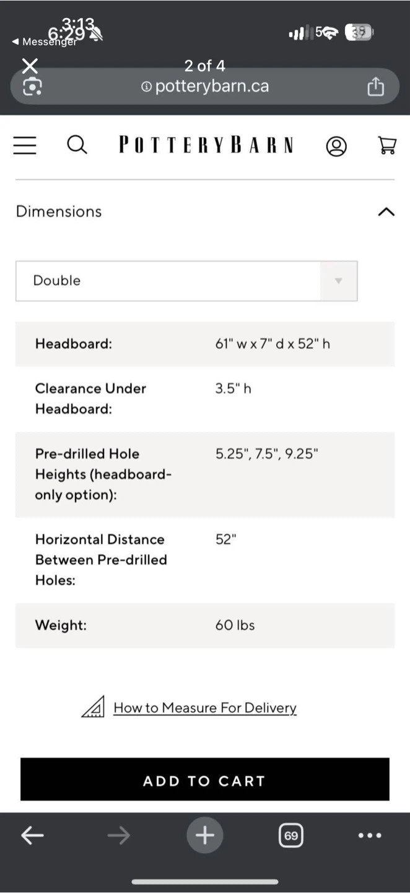This screenshot has width=410, height=893.
Task: Go back with the browser back arrow
Action: pos(32,835)
